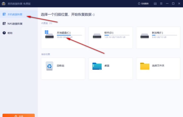Select the 软件(D:) drive icon
The width and height of the screenshot is (183, 117).
(97, 35)
